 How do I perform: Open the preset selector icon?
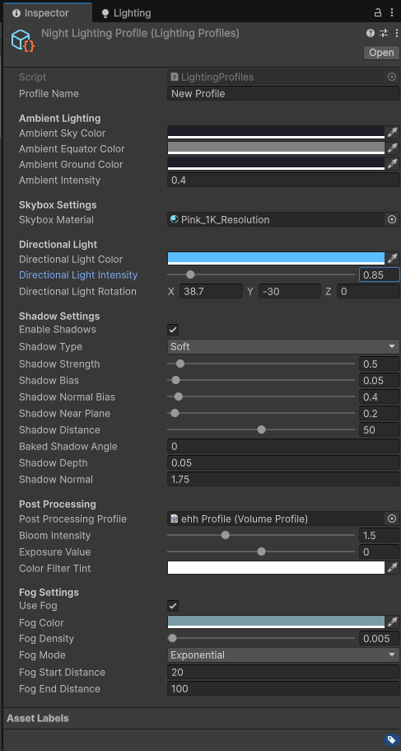[x=384, y=33]
